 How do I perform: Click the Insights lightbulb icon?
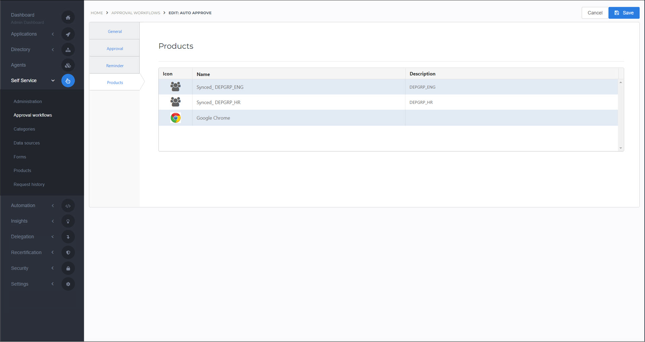[x=68, y=221]
